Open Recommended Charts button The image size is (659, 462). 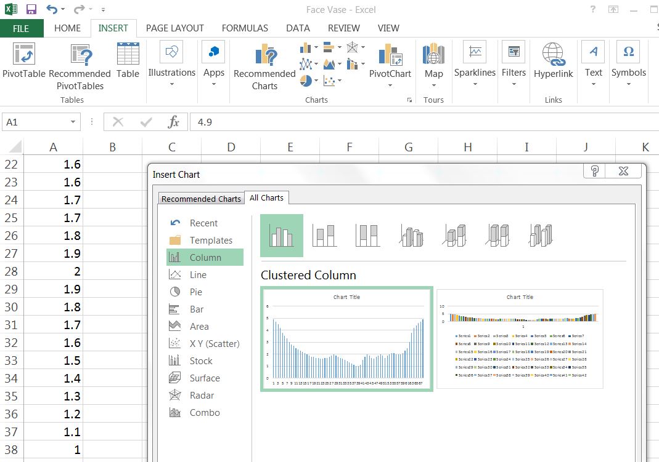pyautogui.click(x=265, y=67)
